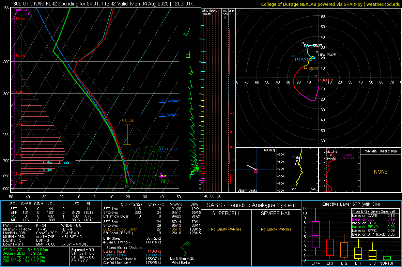
Task: Click the Potential Hazard Type header
Action: [x=381, y=151]
